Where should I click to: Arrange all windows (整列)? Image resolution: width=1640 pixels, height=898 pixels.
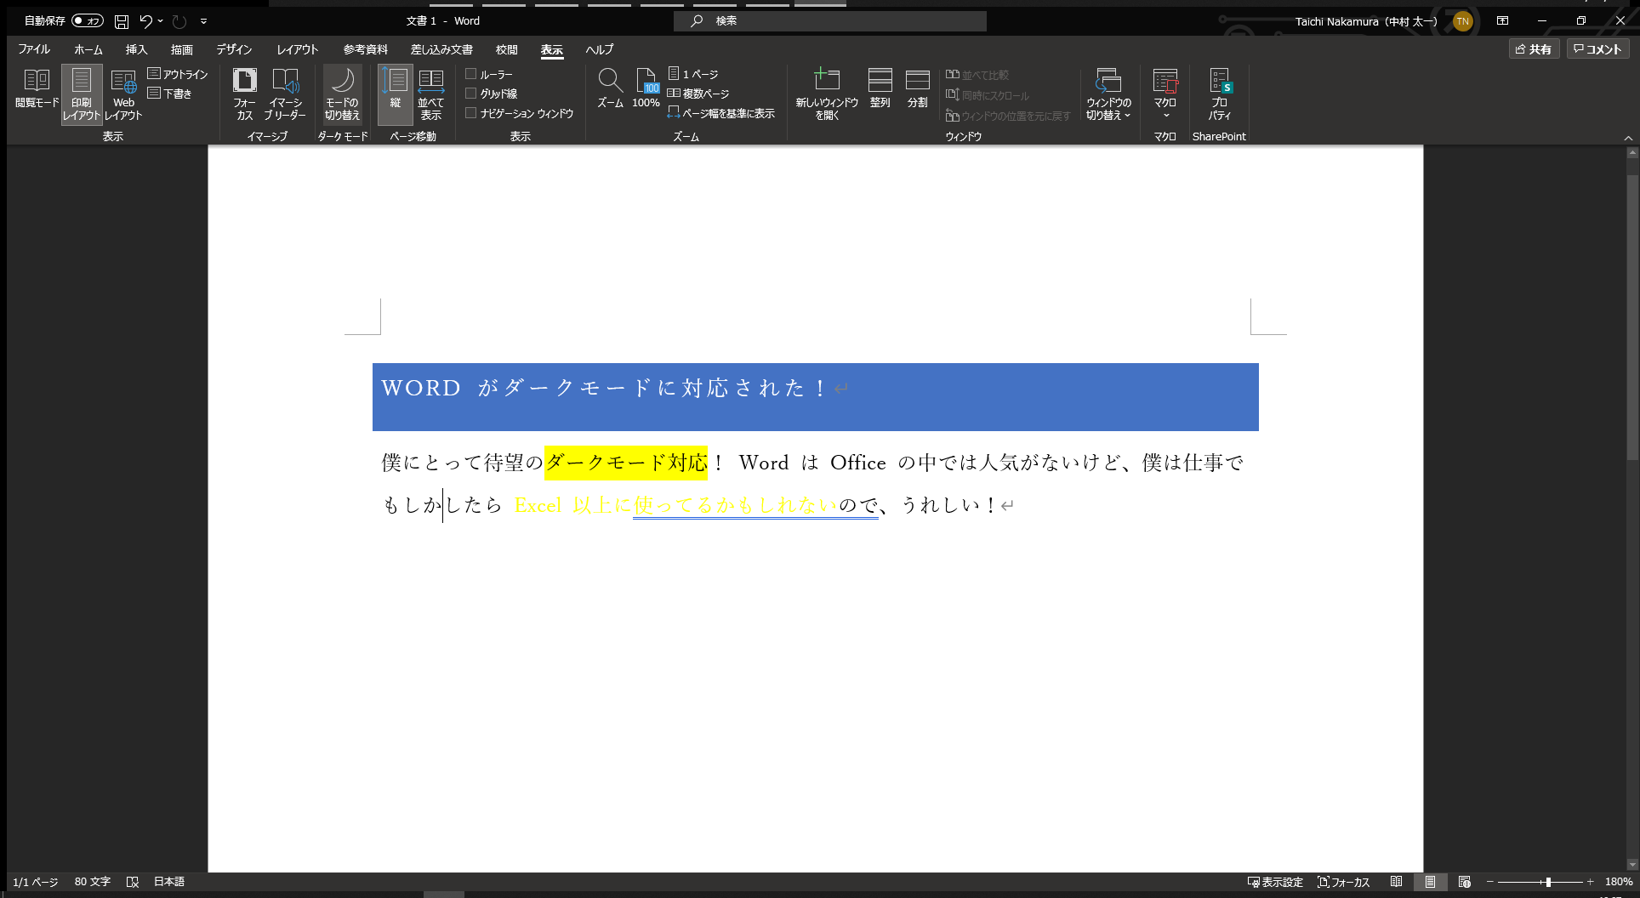coord(880,88)
